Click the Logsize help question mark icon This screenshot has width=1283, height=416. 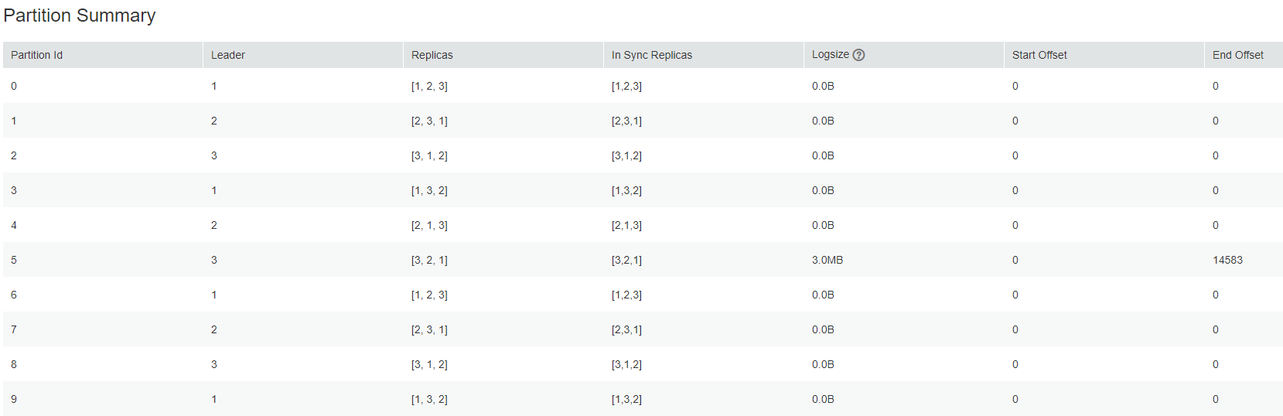coord(858,55)
